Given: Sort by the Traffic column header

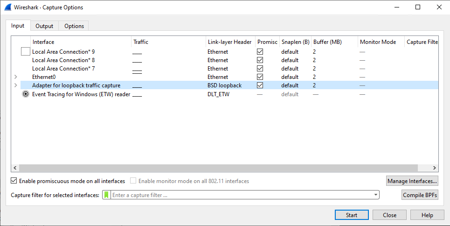Looking at the screenshot, I should pyautogui.click(x=168, y=42).
